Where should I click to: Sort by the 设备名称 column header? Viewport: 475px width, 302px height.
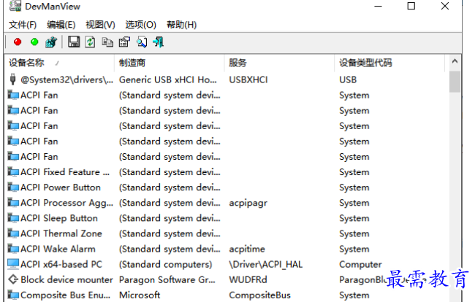point(59,63)
